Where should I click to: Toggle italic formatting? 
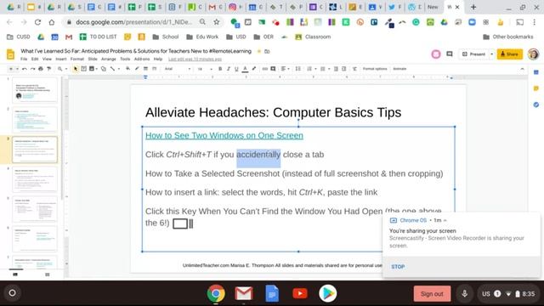pyautogui.click(x=229, y=69)
